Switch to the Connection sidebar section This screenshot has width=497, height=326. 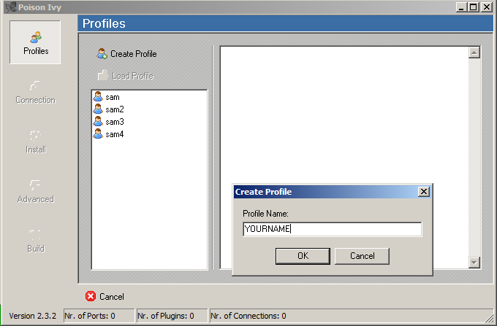pyautogui.click(x=35, y=93)
